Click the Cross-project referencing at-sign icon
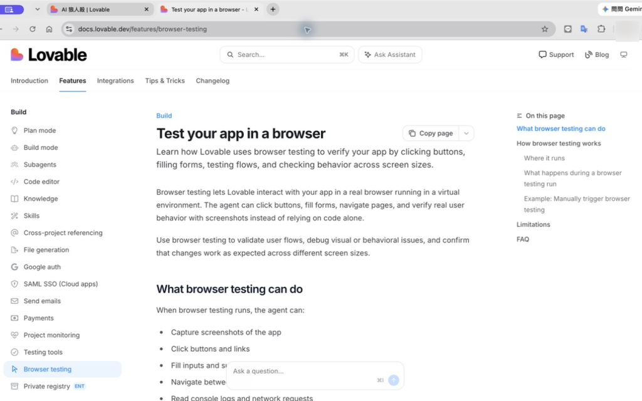This screenshot has height=401, width=642. pos(14,233)
